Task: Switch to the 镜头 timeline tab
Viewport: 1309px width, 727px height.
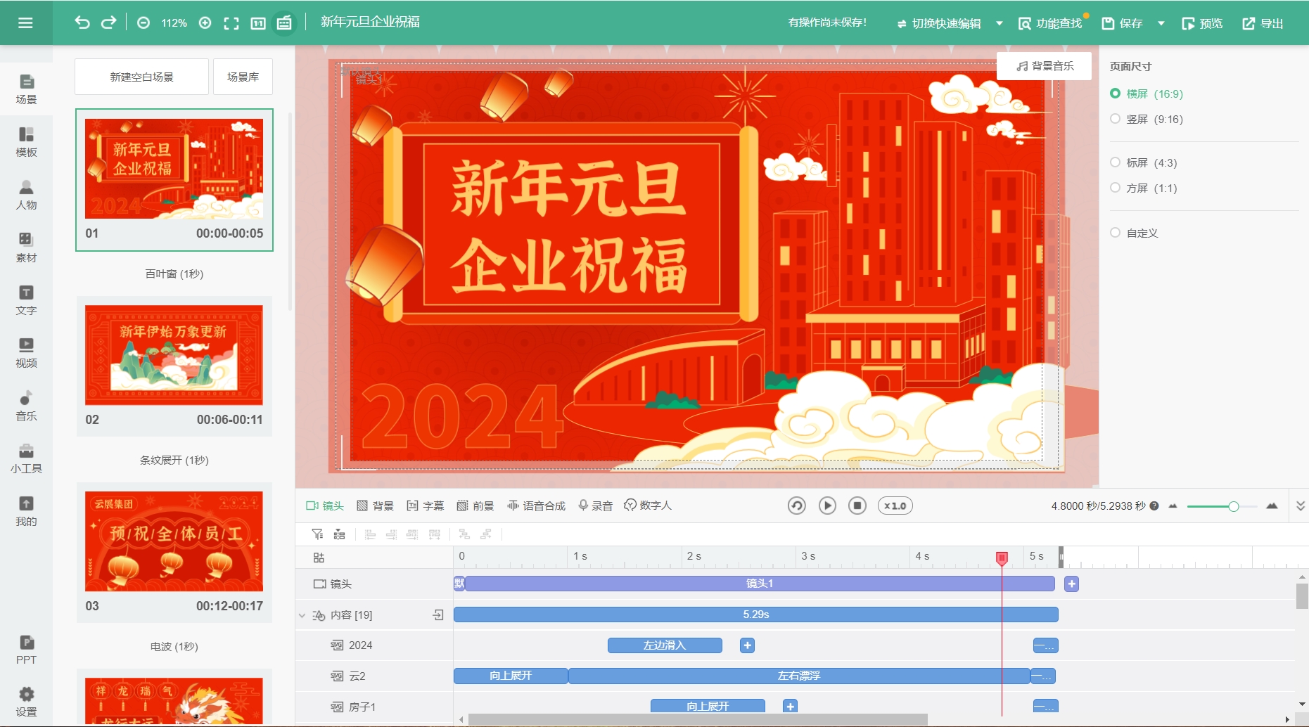Action: point(325,506)
